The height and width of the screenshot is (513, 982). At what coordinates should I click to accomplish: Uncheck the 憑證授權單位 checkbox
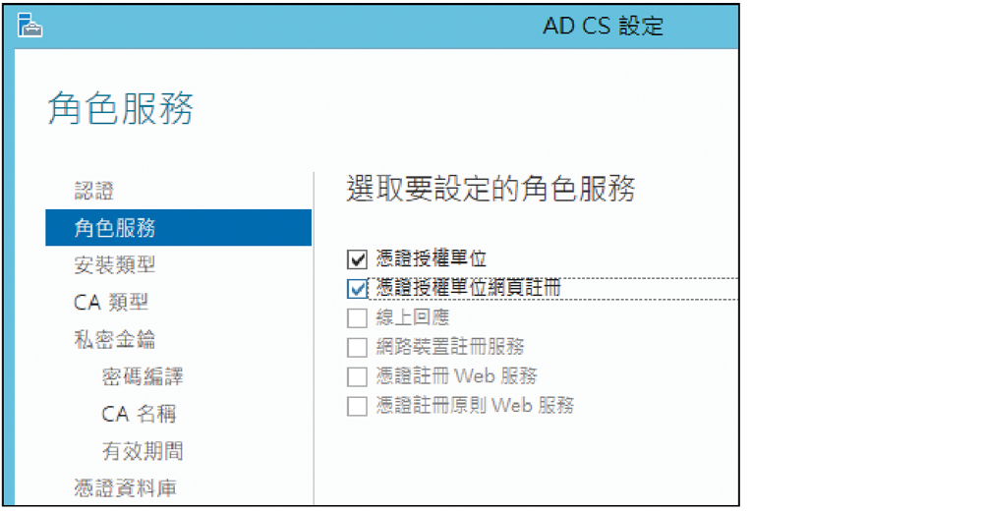tap(357, 258)
